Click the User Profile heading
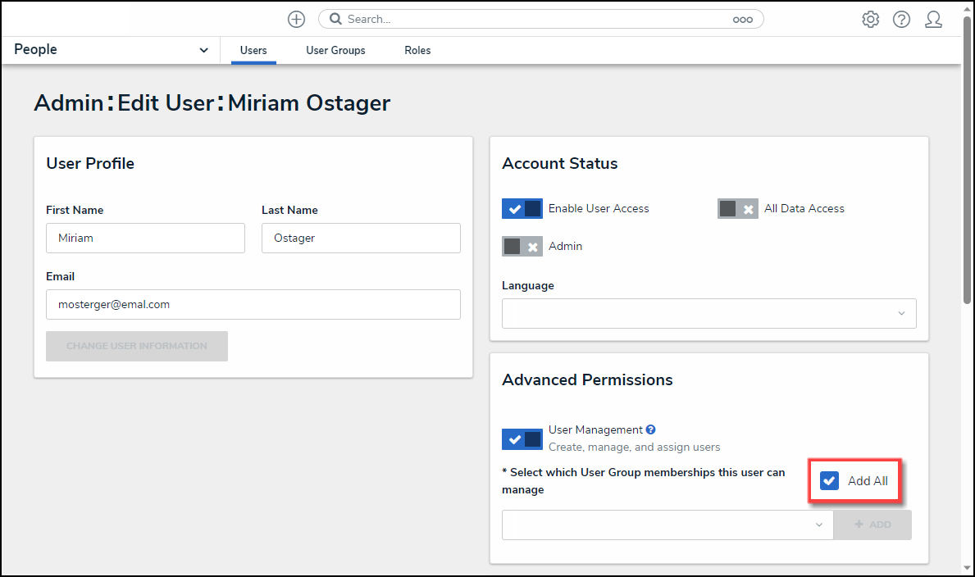Screen dimensions: 975x577 click(x=90, y=164)
